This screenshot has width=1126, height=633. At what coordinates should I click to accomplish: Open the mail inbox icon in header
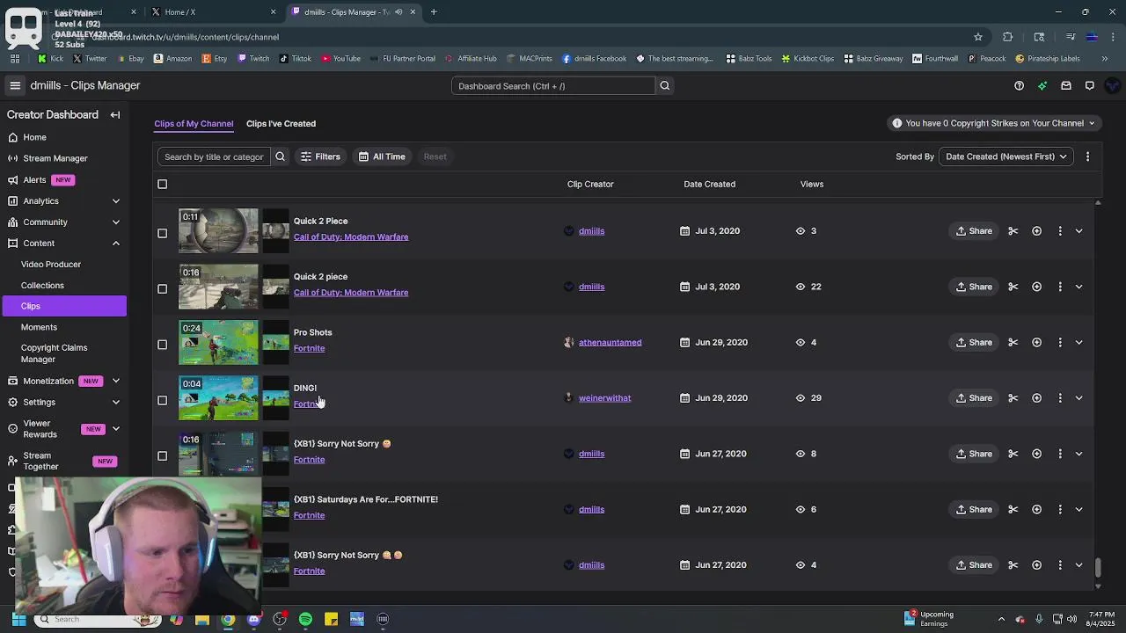[1066, 85]
